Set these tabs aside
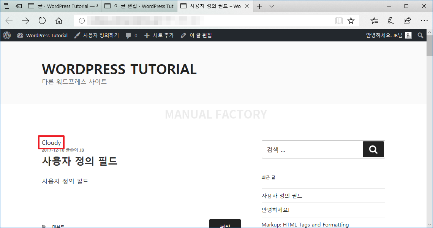The image size is (433, 228). point(19,6)
